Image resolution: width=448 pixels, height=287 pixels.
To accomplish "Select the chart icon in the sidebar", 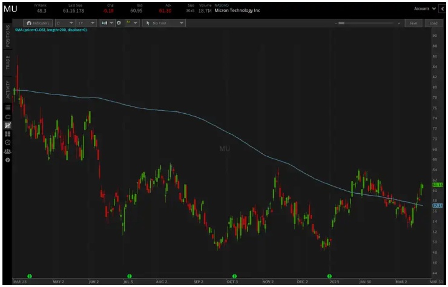I will click(8, 125).
